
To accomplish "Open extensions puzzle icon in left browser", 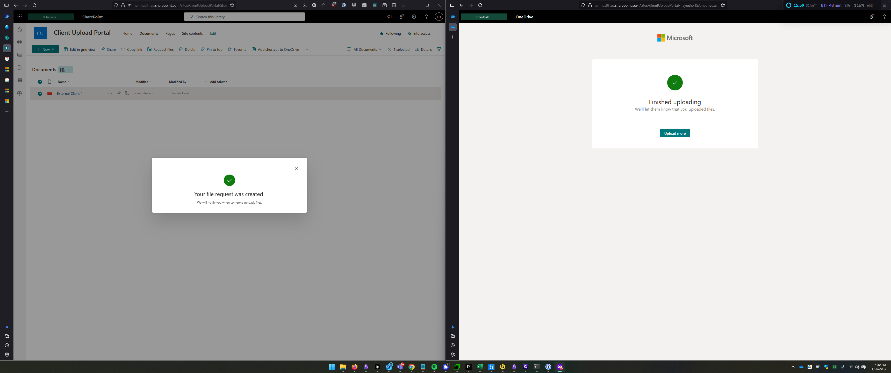I will coord(324,5).
